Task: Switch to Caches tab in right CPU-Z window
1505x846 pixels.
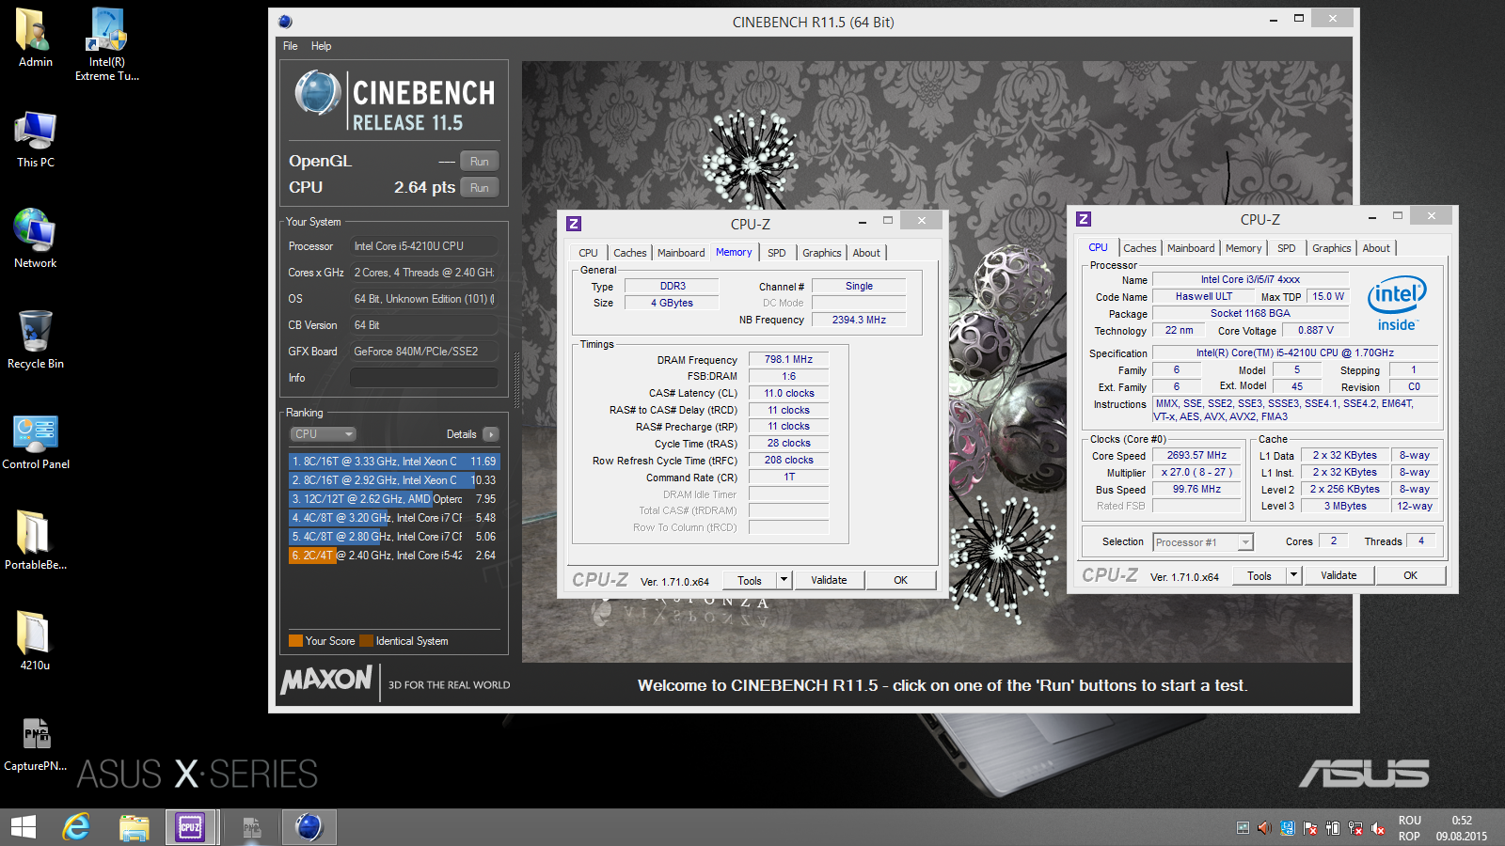Action: tap(1139, 248)
